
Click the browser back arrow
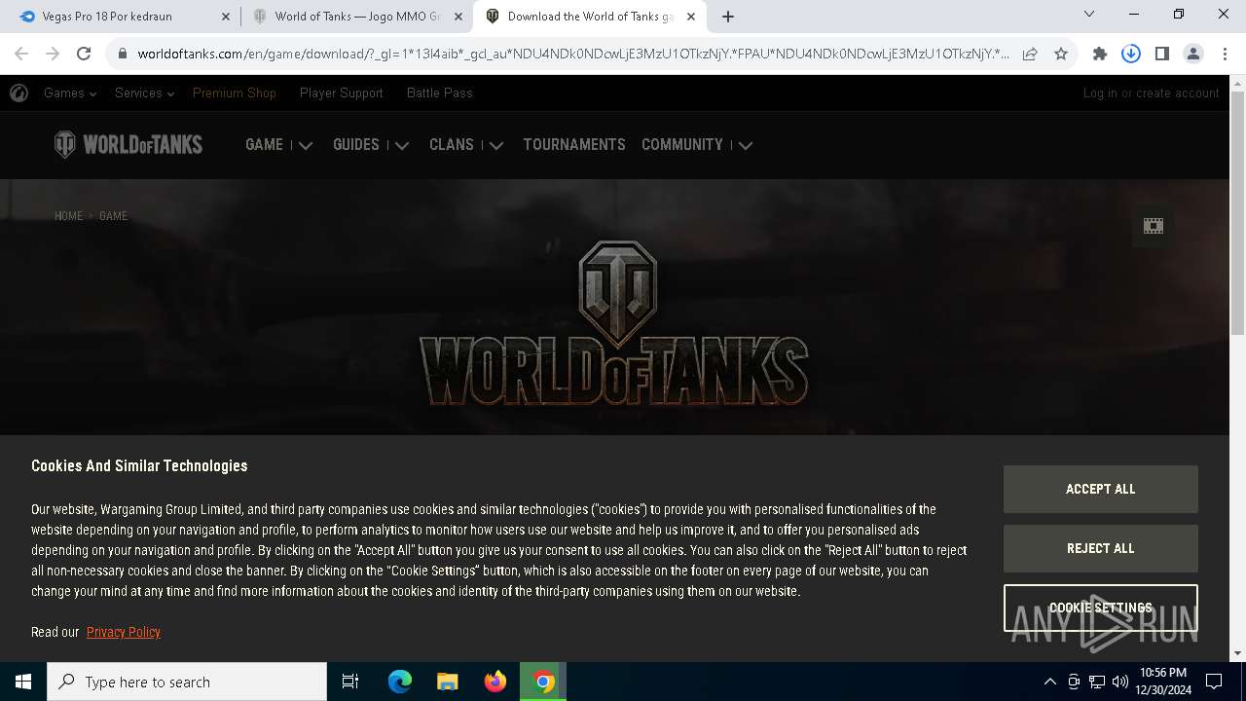coord(21,54)
